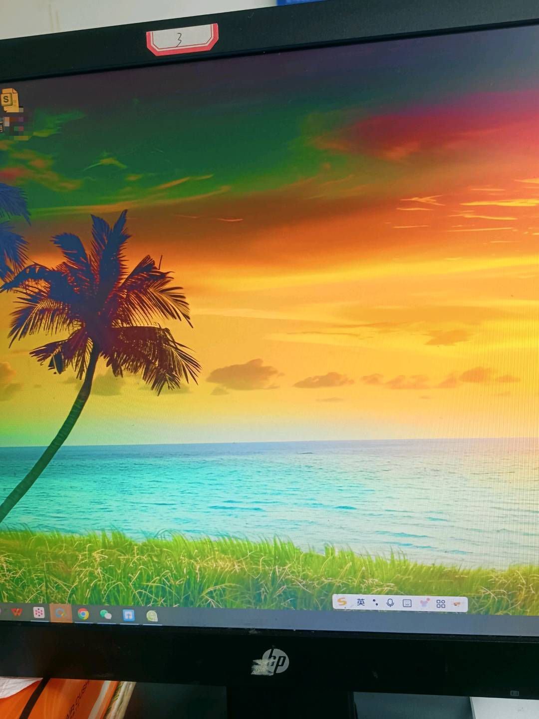The image size is (539, 719).
Task: Toggle the 英 language mode on input bar
Action: (x=360, y=602)
